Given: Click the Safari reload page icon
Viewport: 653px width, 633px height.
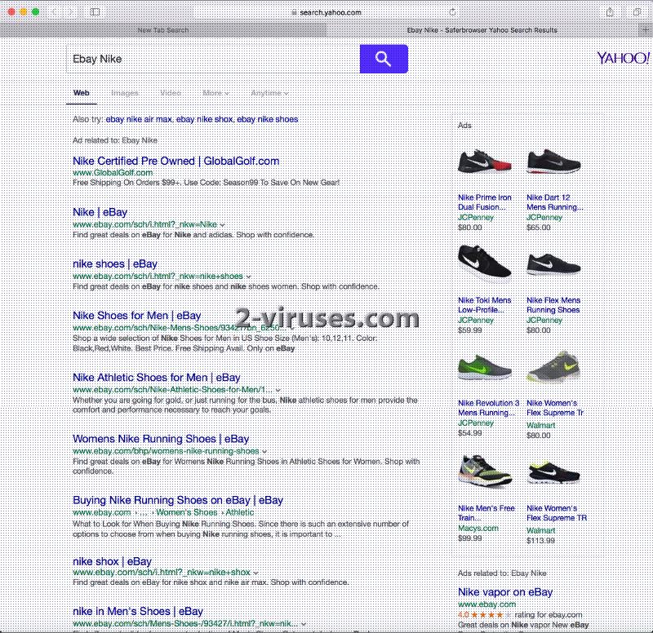Looking at the screenshot, I should pyautogui.click(x=453, y=12).
